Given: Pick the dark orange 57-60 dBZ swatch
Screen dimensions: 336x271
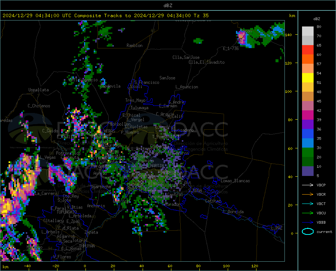Looking at the screenshot, I should point(308,59).
